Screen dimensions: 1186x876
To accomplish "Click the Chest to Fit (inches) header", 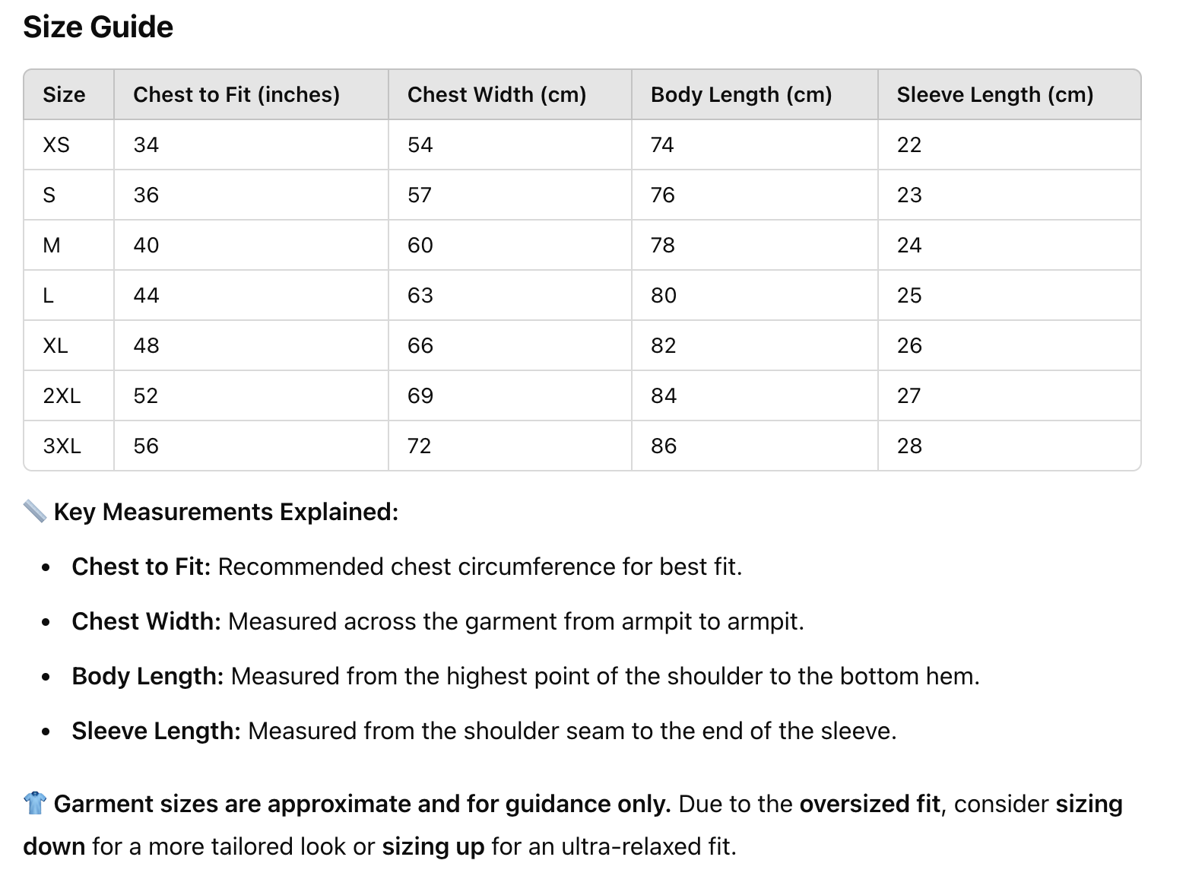I will click(x=236, y=95).
